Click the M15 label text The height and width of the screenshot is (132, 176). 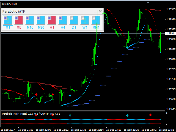pos(30,28)
